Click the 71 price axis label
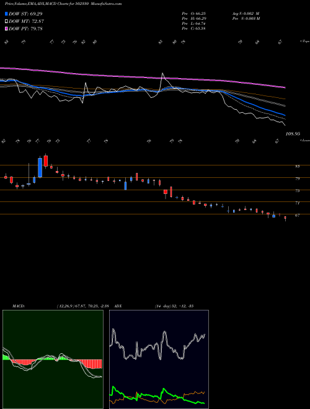310x409 pixels. pos(298,203)
